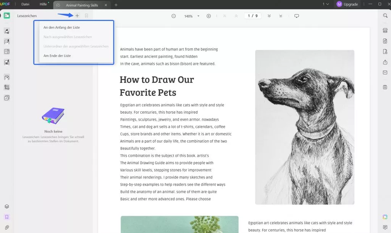The width and height of the screenshot is (391, 233).
Task: Send PDF via email icon
Action: coord(385,72)
